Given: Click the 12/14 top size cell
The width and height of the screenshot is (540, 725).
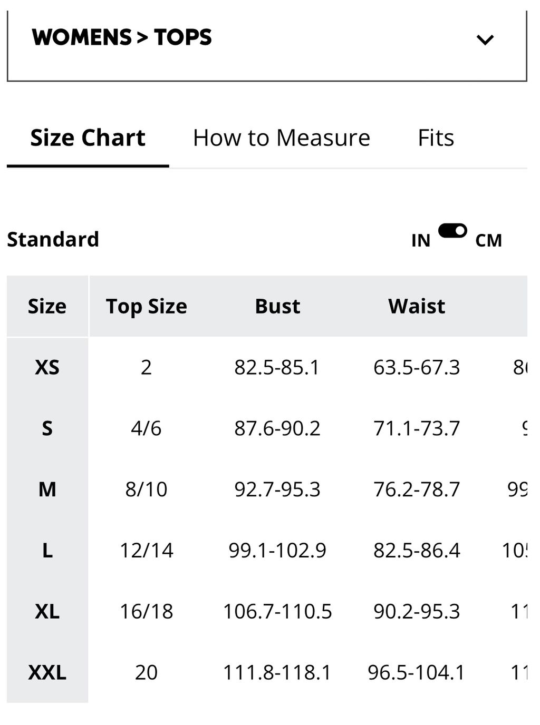Looking at the screenshot, I should tap(147, 550).
